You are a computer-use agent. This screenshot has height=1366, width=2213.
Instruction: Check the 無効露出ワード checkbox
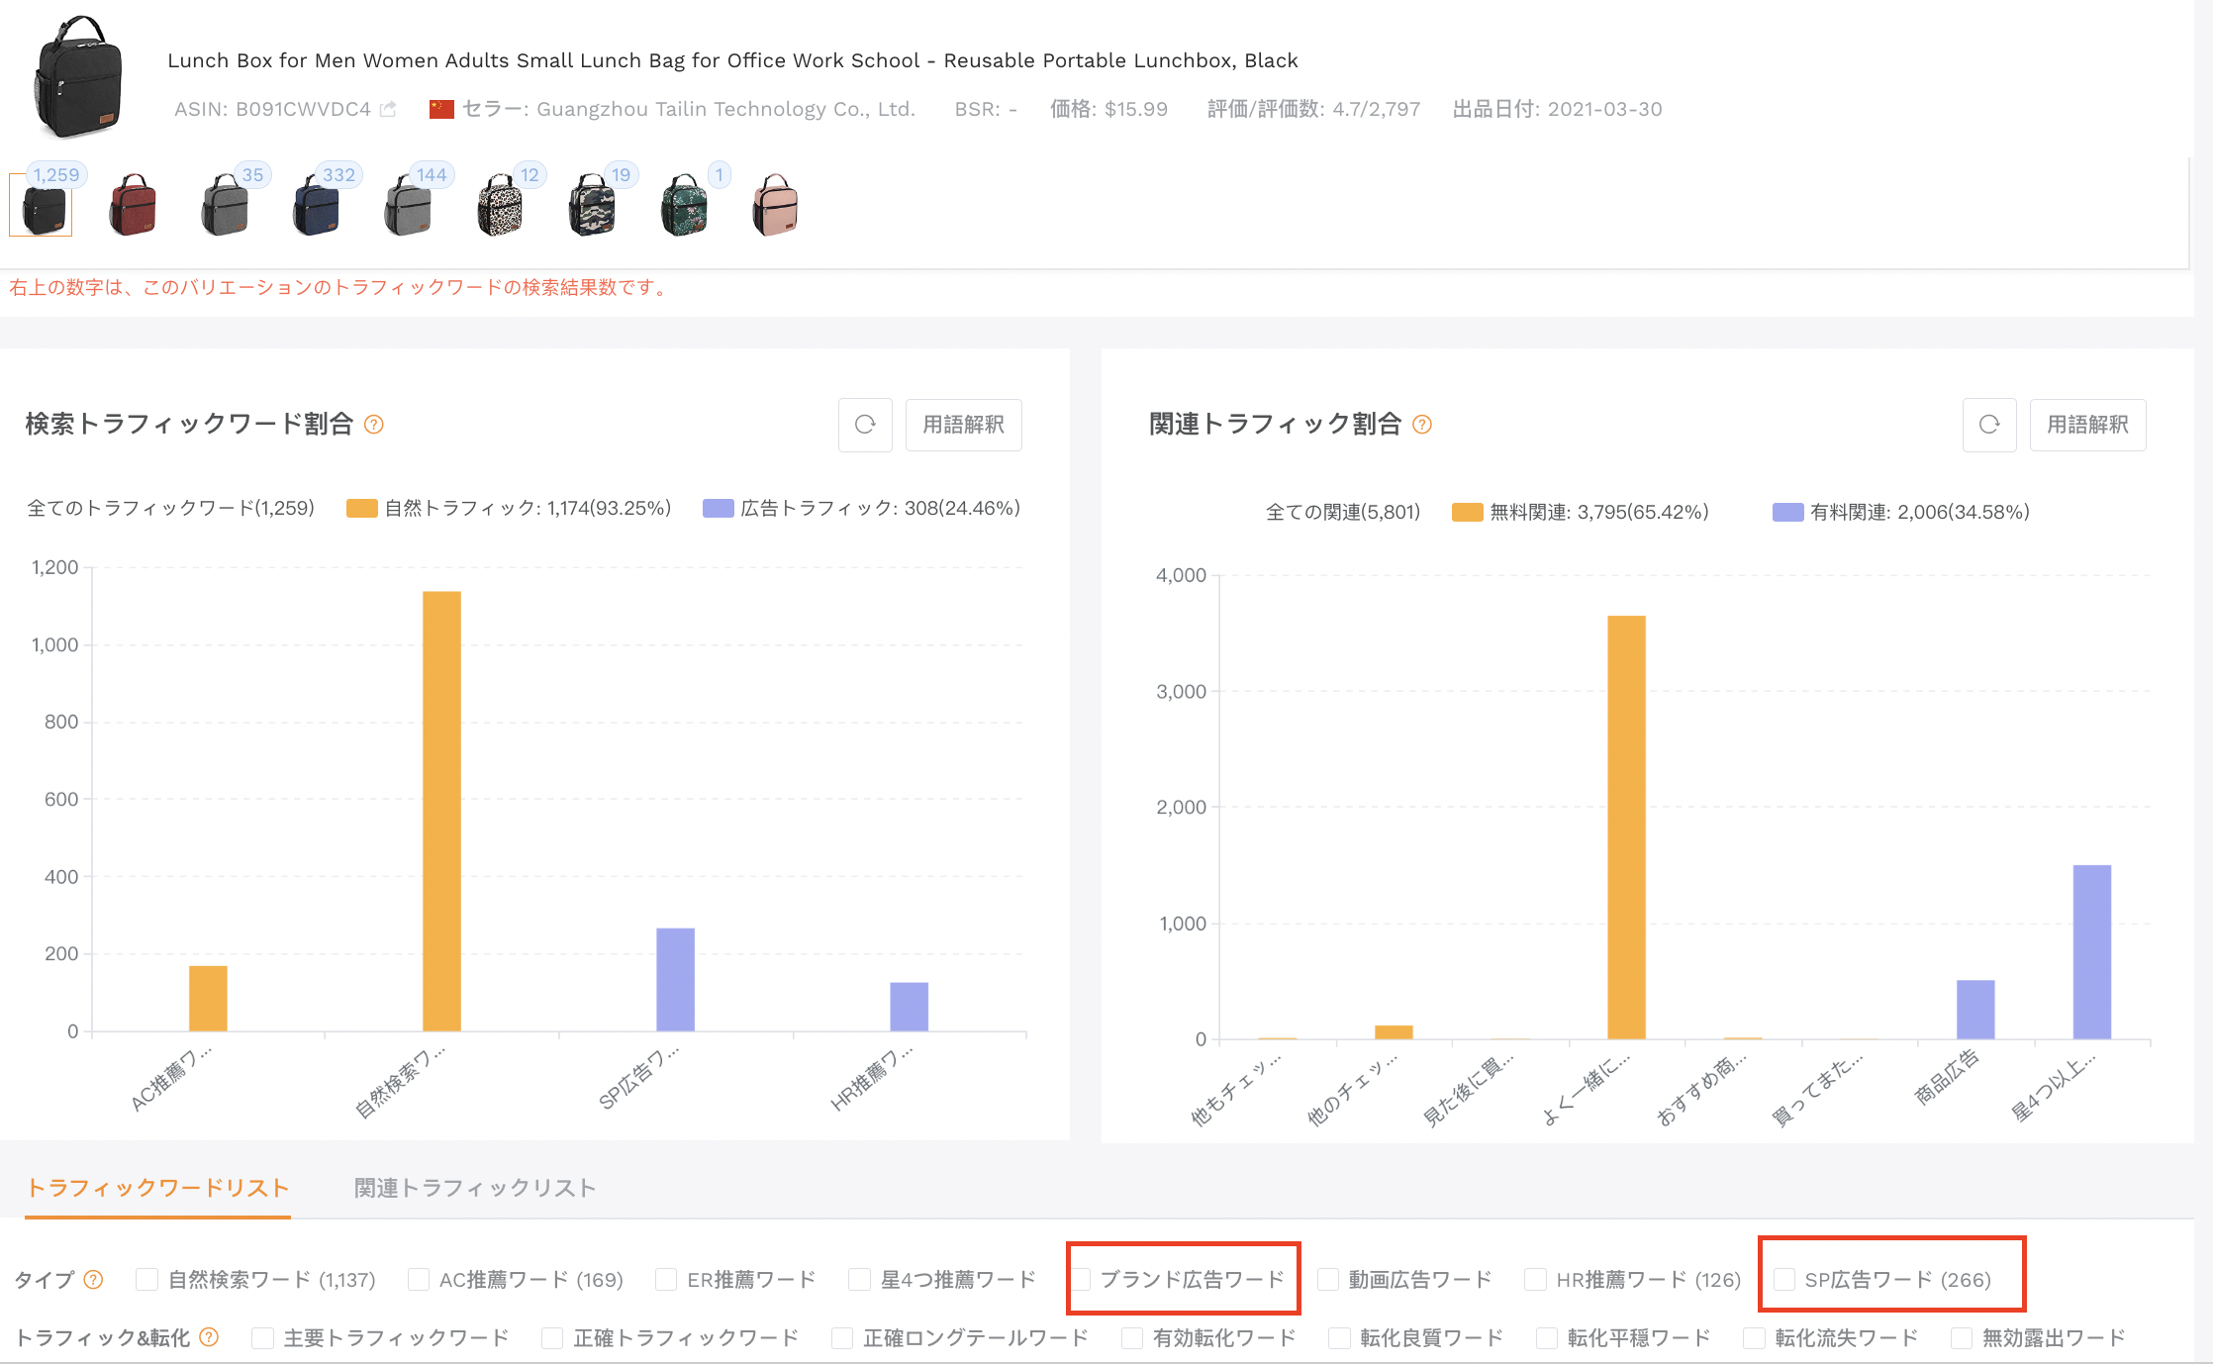click(x=1961, y=1337)
